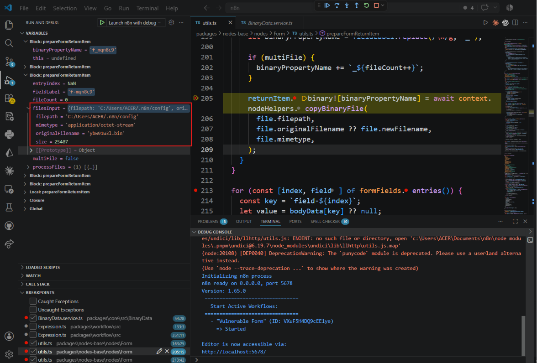Switch to PROBLEMS panel tab

212,221
